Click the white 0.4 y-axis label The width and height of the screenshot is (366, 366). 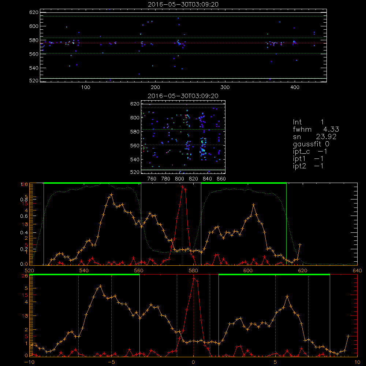coord(24,232)
